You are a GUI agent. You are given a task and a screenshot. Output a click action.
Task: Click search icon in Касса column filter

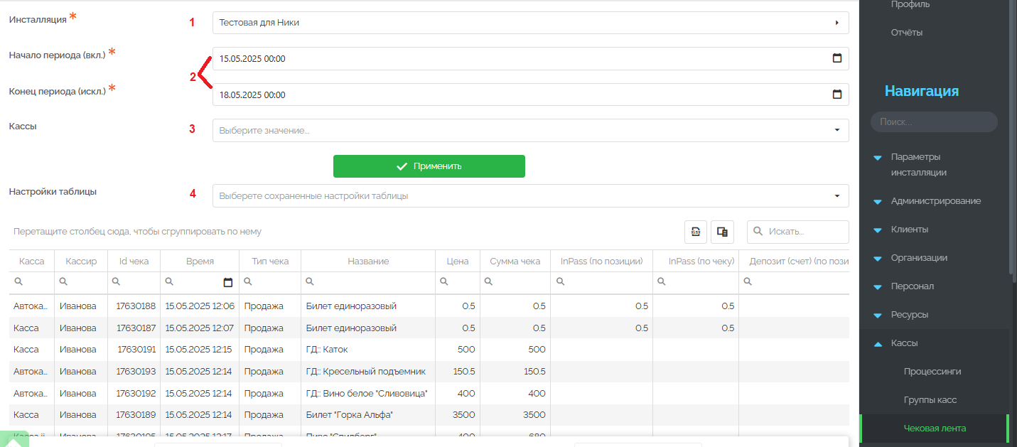point(18,282)
